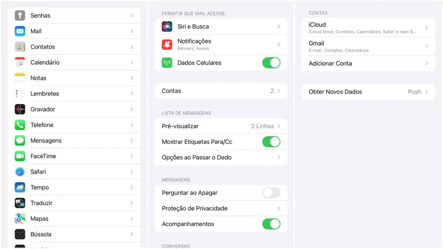Disable Dados Celulares for Mail
The height and width of the screenshot is (249, 443).
(271, 62)
